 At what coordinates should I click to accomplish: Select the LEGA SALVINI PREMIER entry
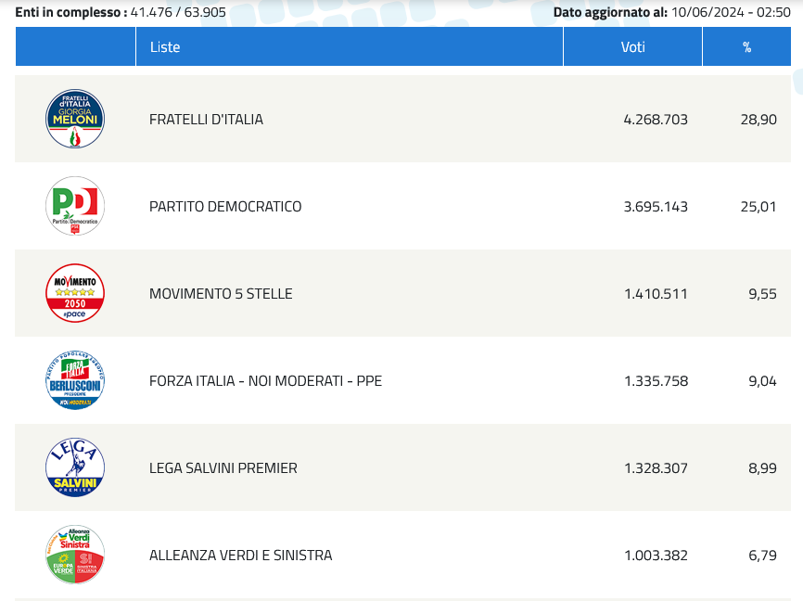pyautogui.click(x=223, y=468)
